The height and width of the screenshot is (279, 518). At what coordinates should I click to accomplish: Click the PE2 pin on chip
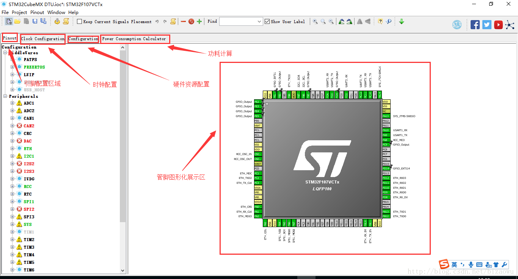click(x=257, y=102)
